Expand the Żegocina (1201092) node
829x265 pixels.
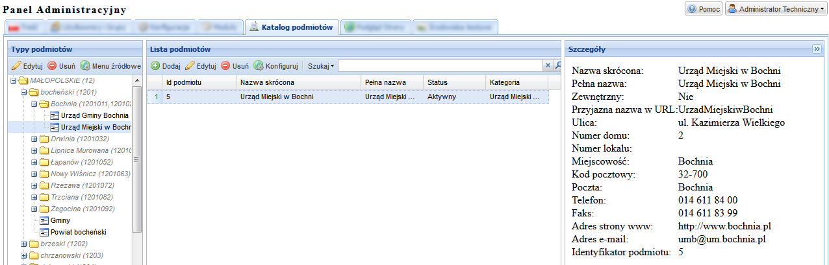click(34, 209)
